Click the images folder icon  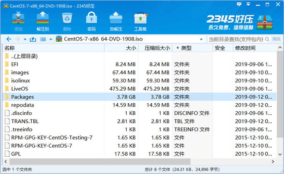pos(7,72)
